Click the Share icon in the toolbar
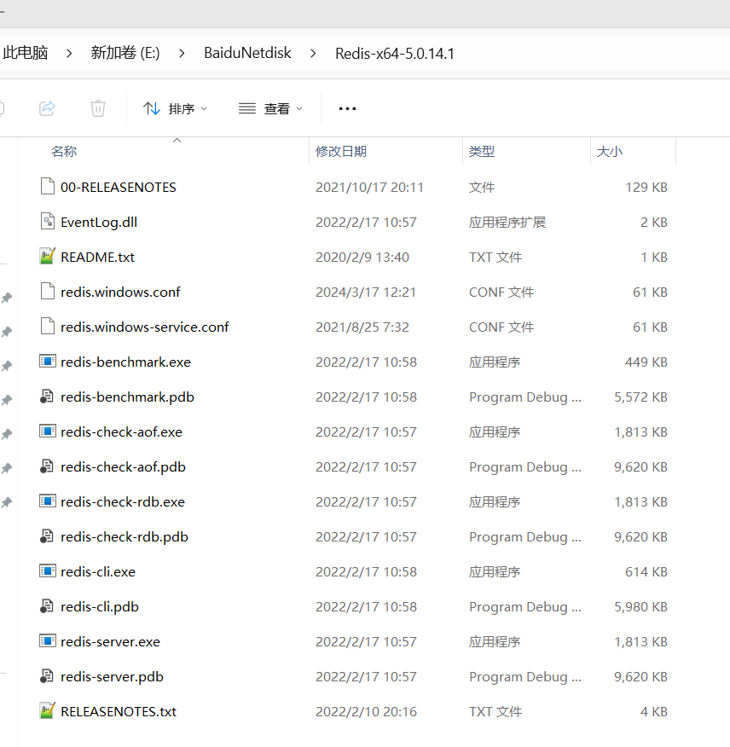The width and height of the screenshot is (730, 747). 47,108
